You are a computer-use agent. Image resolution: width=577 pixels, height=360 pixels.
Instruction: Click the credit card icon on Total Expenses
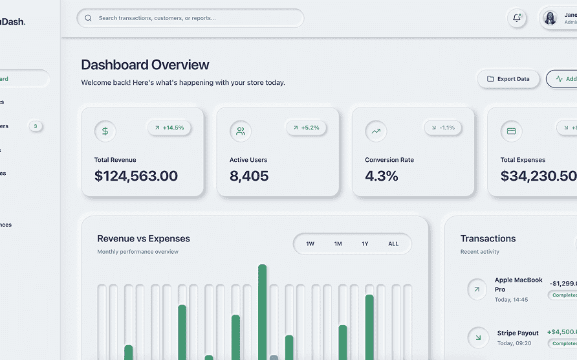tap(512, 131)
